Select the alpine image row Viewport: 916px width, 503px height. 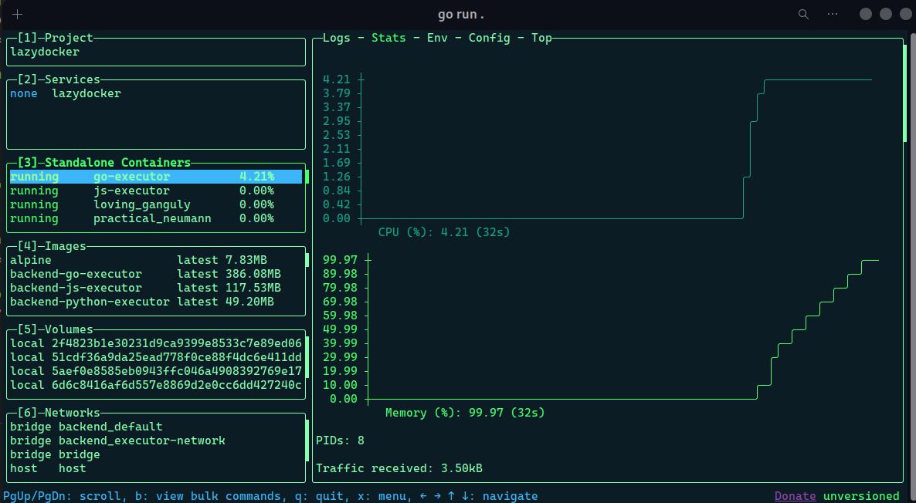[156, 260]
